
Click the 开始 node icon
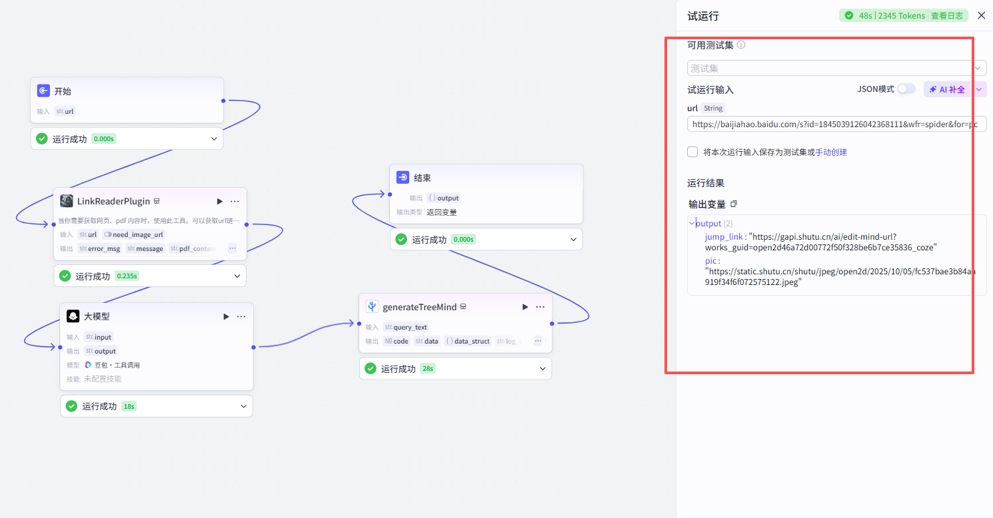click(x=43, y=91)
